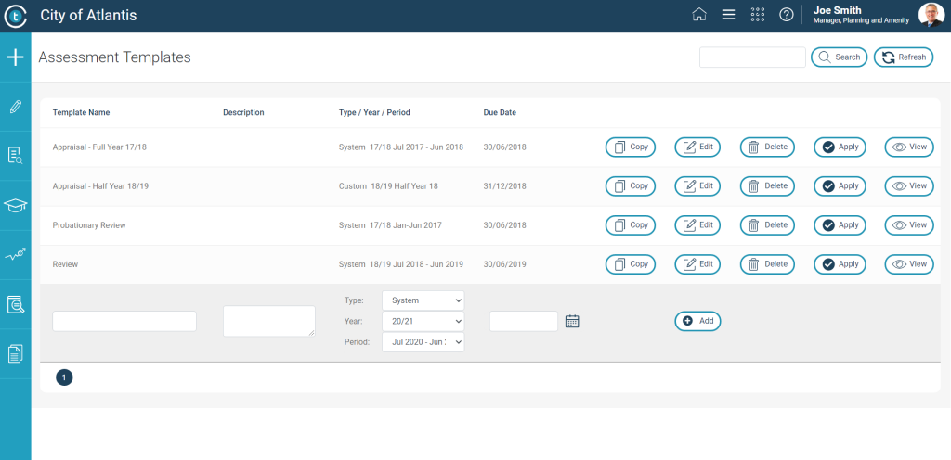Open the help question mark icon
The width and height of the screenshot is (951, 460).
787,15
